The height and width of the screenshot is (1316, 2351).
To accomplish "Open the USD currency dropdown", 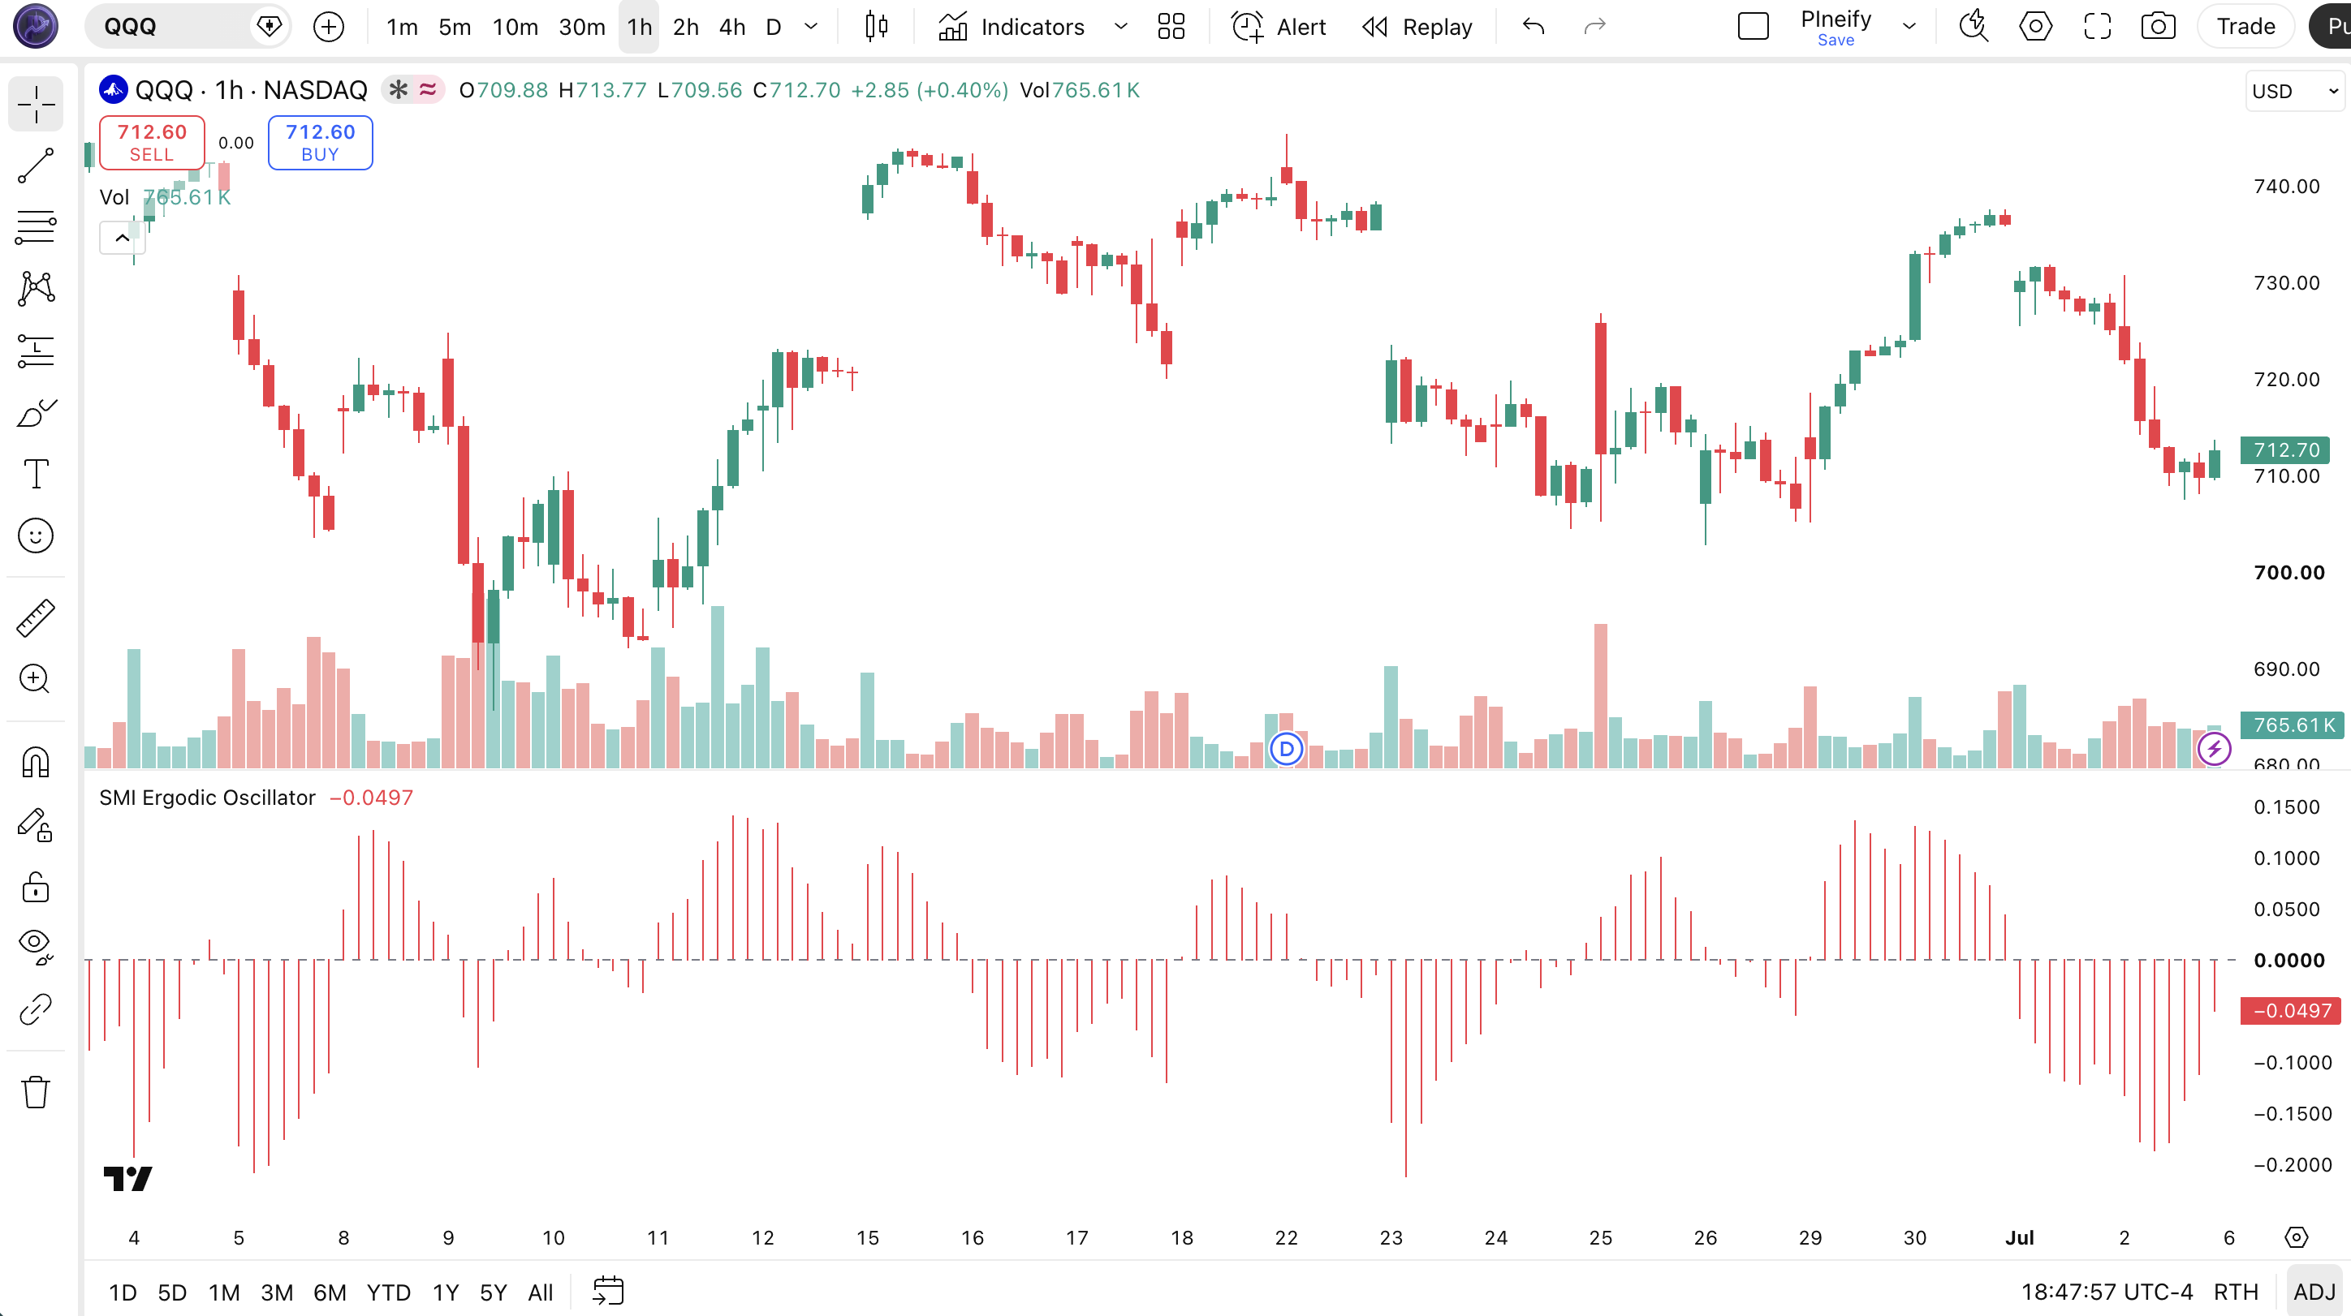I will pos(2294,91).
